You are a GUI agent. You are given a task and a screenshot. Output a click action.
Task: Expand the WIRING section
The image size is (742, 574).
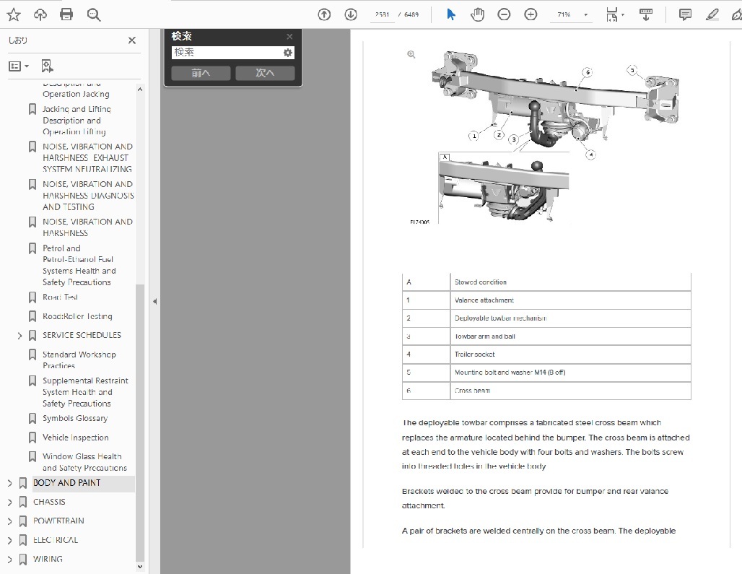[10, 560]
